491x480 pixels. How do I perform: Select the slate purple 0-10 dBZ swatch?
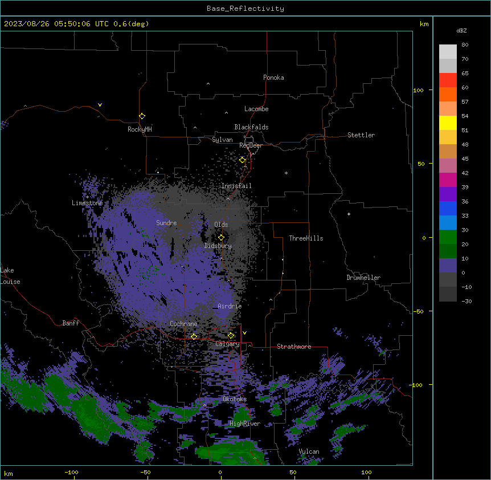tap(448, 266)
